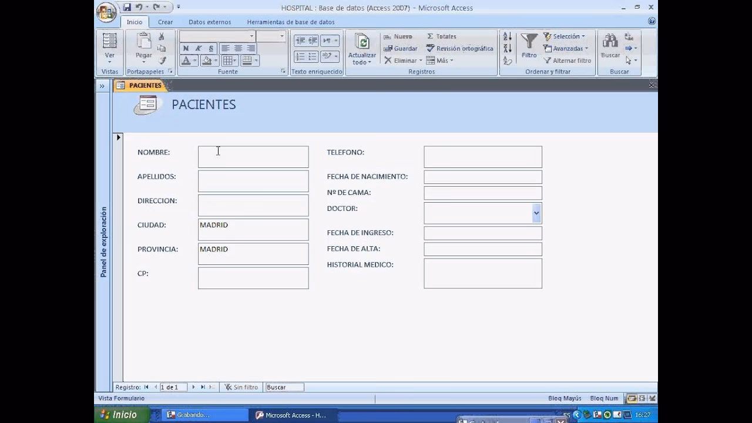Click Nuevo record button

coord(398,36)
